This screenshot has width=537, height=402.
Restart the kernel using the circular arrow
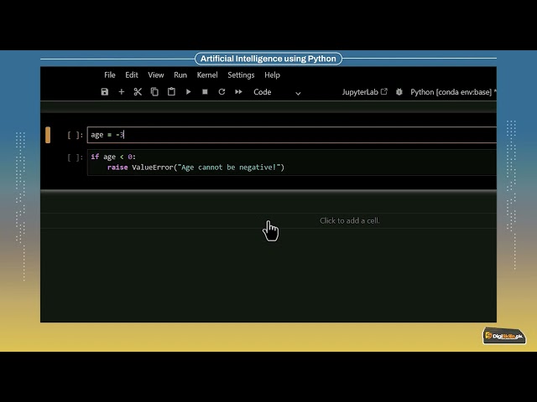[222, 91]
